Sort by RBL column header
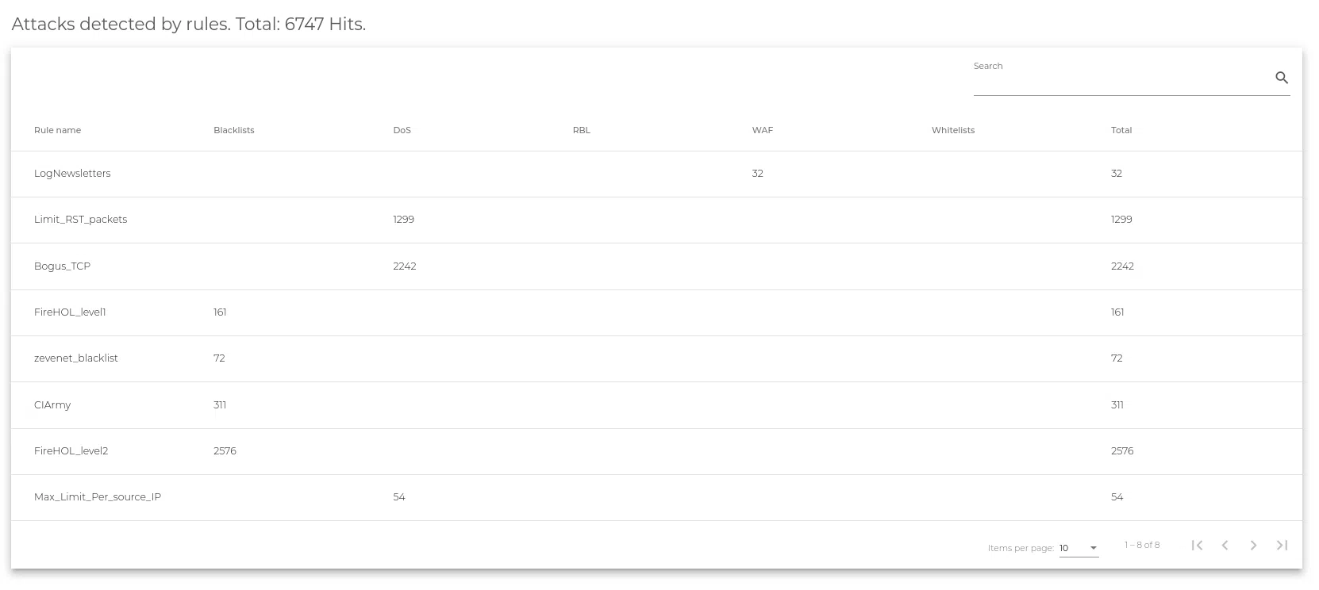 click(x=581, y=130)
